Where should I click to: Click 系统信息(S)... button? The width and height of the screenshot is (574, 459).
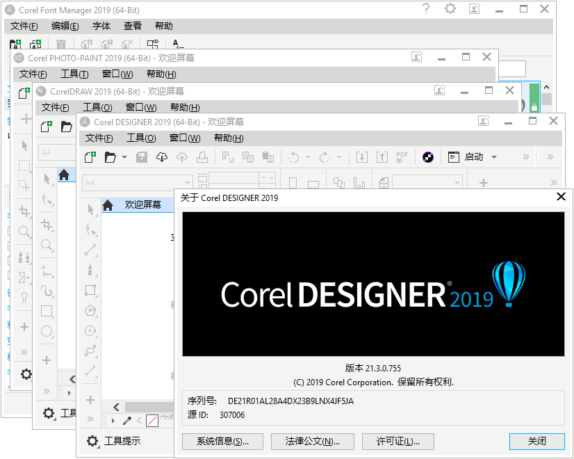(222, 442)
